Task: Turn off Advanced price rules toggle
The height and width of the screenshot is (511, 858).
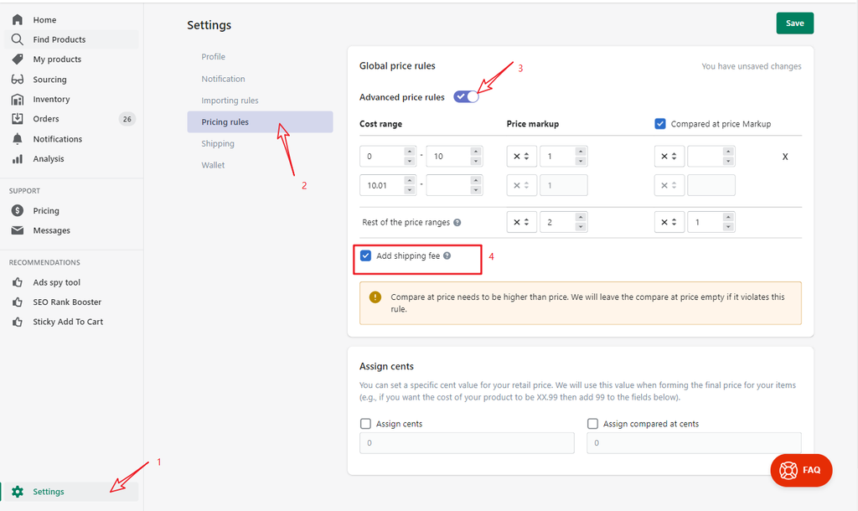Action: tap(466, 97)
